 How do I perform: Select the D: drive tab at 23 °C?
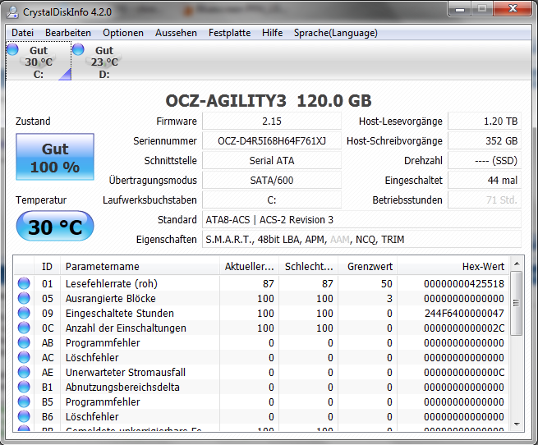coord(104,62)
